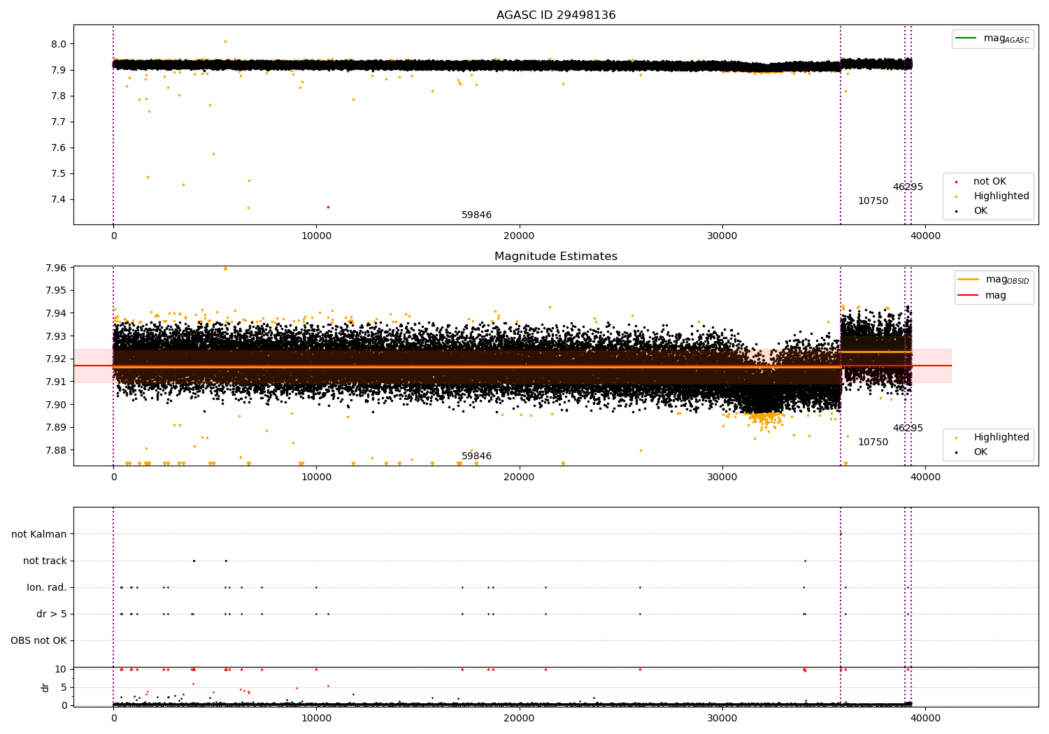Click the 7.8 y-axis tick of top plot
The height and width of the screenshot is (734, 1049).
tap(59, 96)
